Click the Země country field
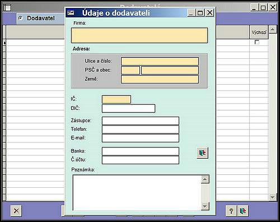The image size is (280, 222). point(160,79)
